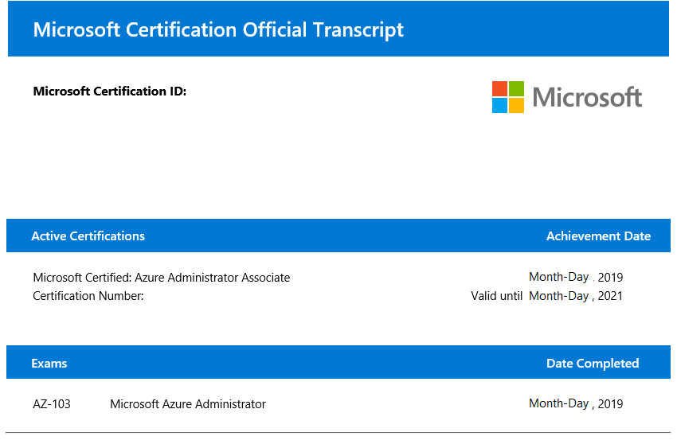Click the blue square of Microsoft logo
This screenshot has height=440, width=677.
pos(499,106)
